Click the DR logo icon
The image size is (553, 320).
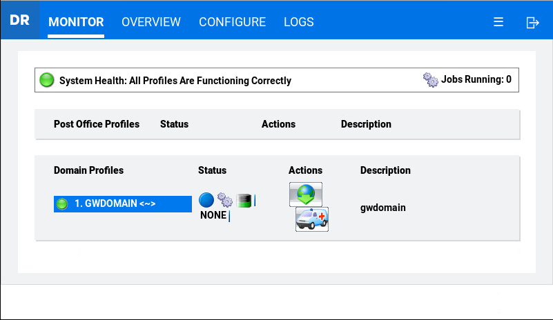click(x=20, y=20)
